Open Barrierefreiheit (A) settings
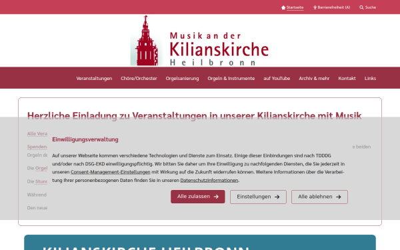Image resolution: width=400 pixels, height=250 pixels. [x=334, y=7]
